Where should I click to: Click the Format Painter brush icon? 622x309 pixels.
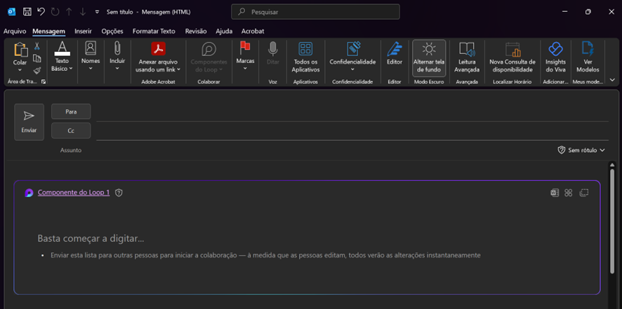(37, 71)
